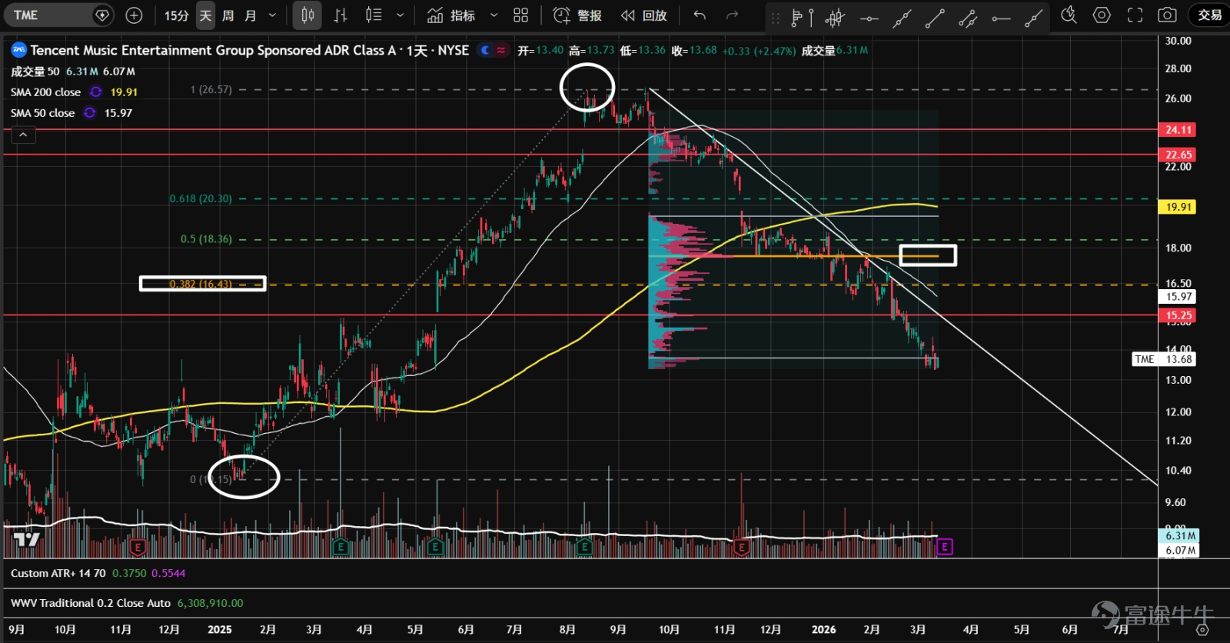Image resolution: width=1230 pixels, height=643 pixels.
Task: Select the SMA 50 close legend
Action: [x=42, y=113]
